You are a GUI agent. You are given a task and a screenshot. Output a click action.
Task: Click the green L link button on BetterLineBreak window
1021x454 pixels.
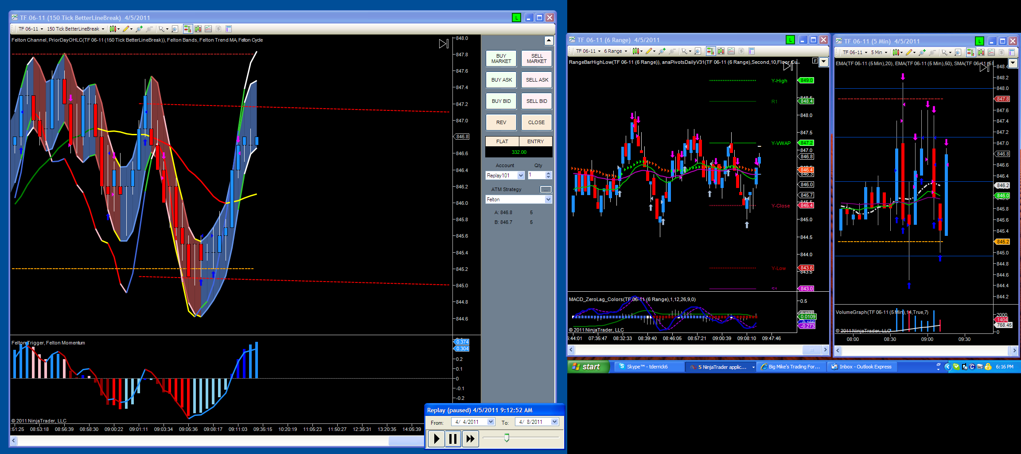[x=516, y=18]
